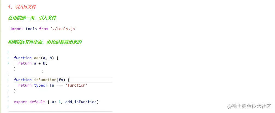The height and width of the screenshot is (113, 275).
Task: Click the add function name in its declaration
Action: [x=37, y=58]
